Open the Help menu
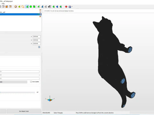 click(3, 4)
